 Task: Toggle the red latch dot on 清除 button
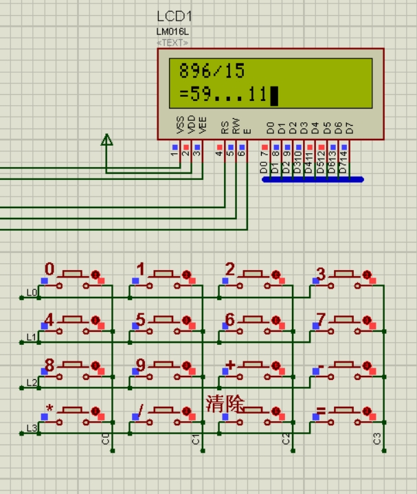click(276, 411)
